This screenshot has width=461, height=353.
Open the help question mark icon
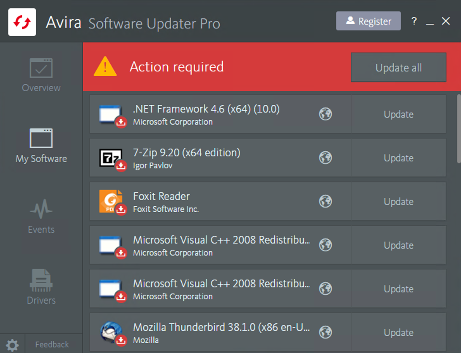tap(414, 21)
